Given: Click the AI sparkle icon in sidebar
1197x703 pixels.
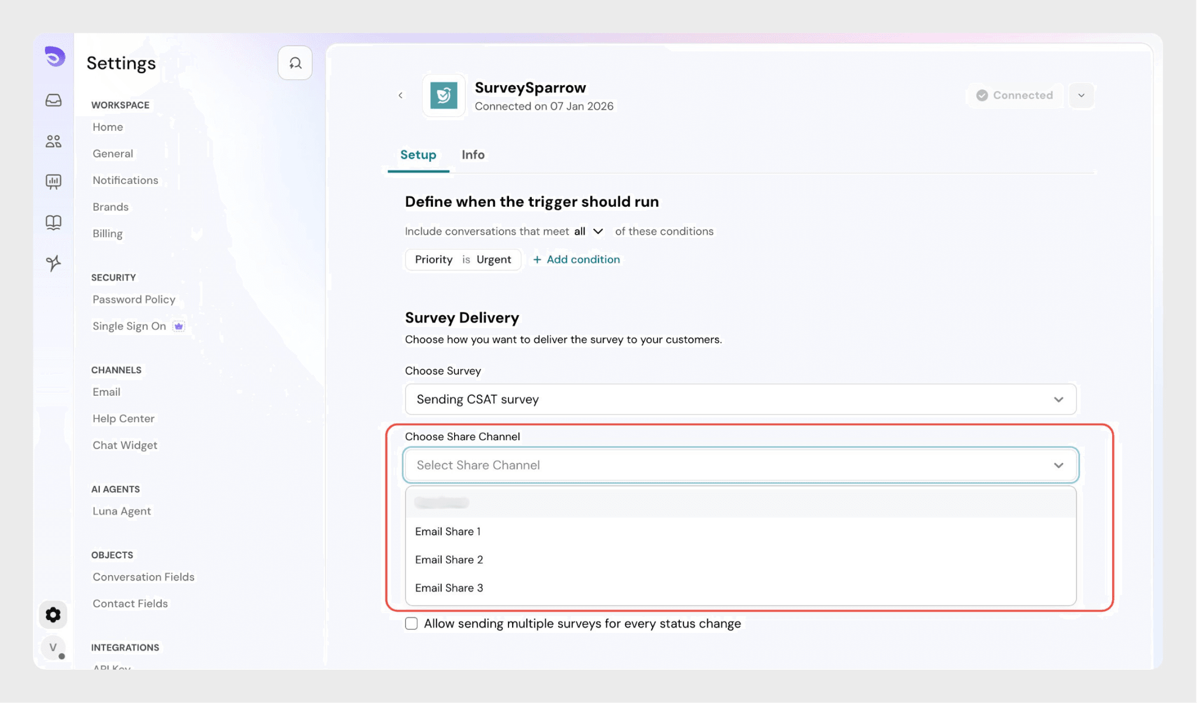Looking at the screenshot, I should [53, 263].
